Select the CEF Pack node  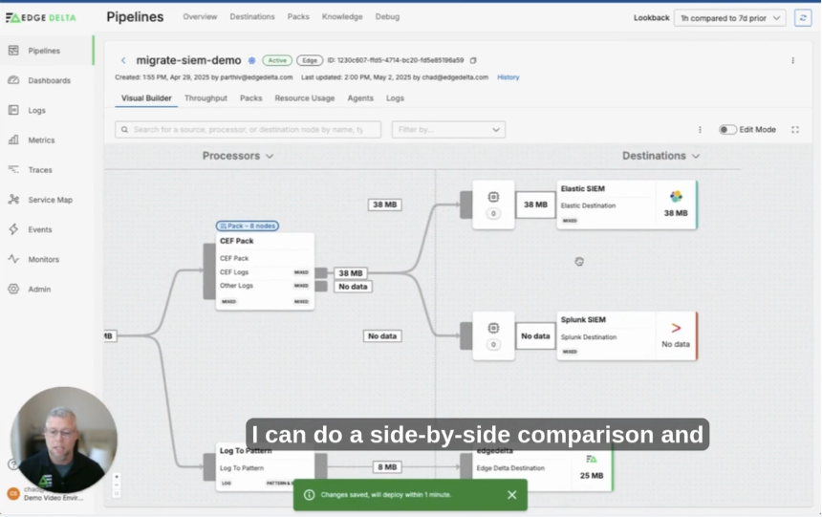(x=265, y=271)
